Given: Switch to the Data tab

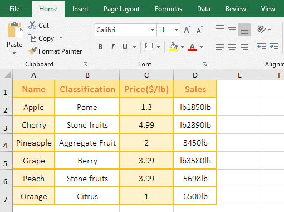Looking at the screenshot, I should (x=204, y=9).
